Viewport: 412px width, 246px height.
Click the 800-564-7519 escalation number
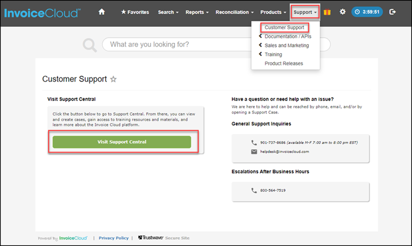[272, 191]
